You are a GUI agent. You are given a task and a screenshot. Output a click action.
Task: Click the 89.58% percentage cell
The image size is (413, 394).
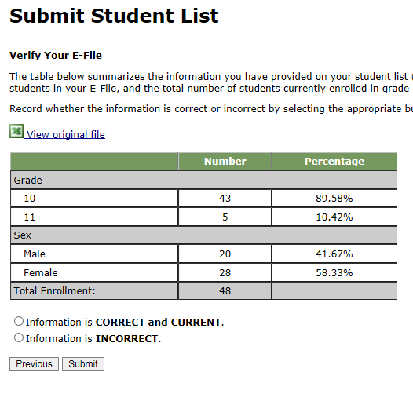click(x=334, y=198)
